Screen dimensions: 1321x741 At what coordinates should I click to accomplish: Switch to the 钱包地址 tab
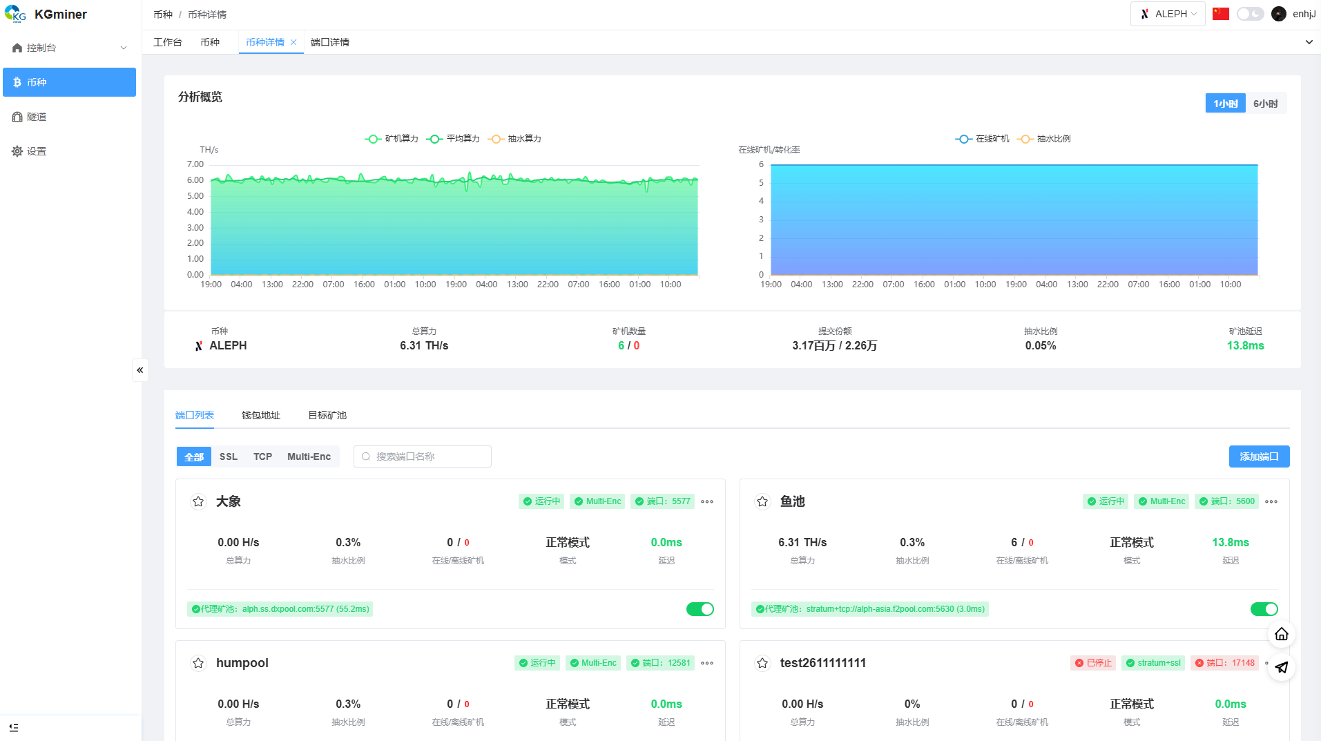[260, 415]
